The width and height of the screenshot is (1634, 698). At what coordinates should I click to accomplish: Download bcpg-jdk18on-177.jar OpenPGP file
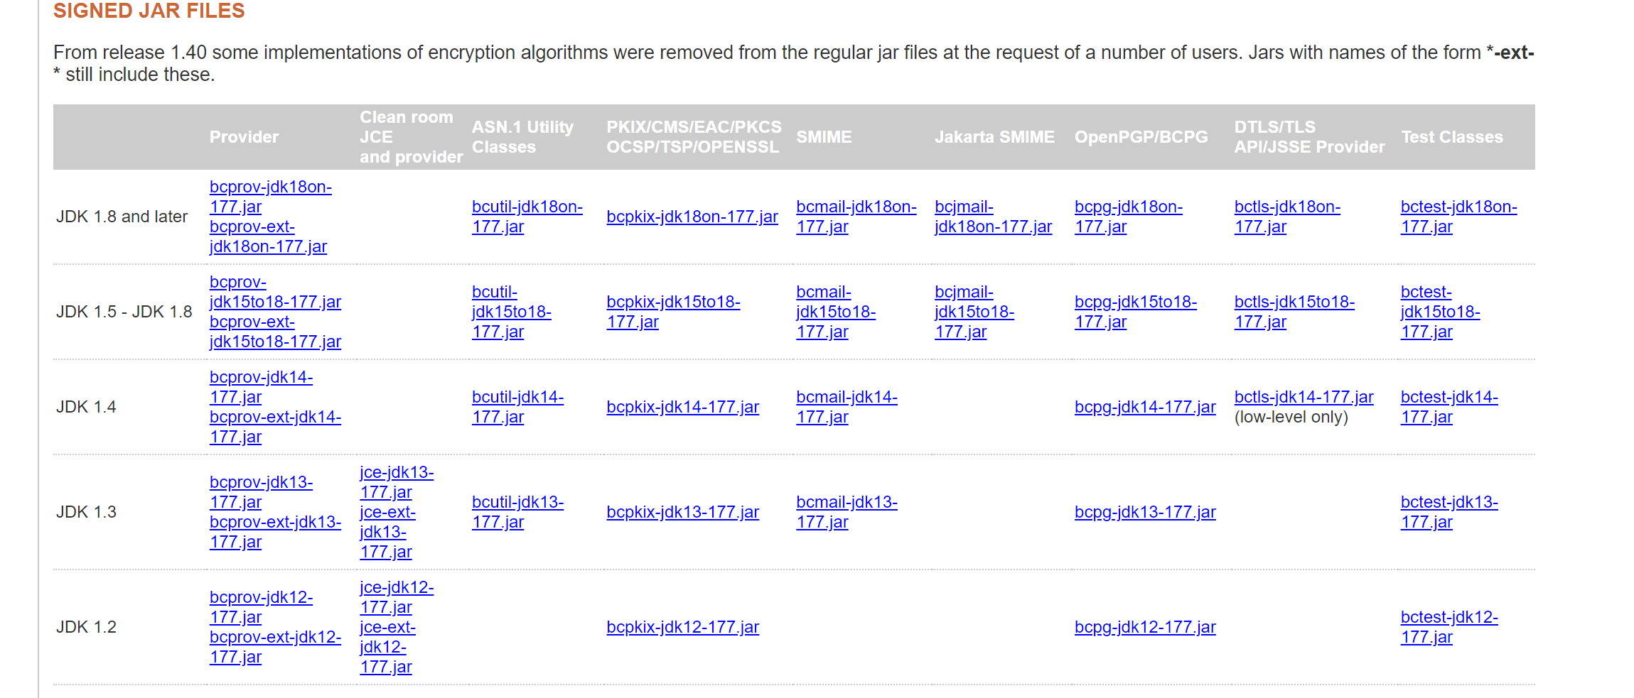[1128, 217]
